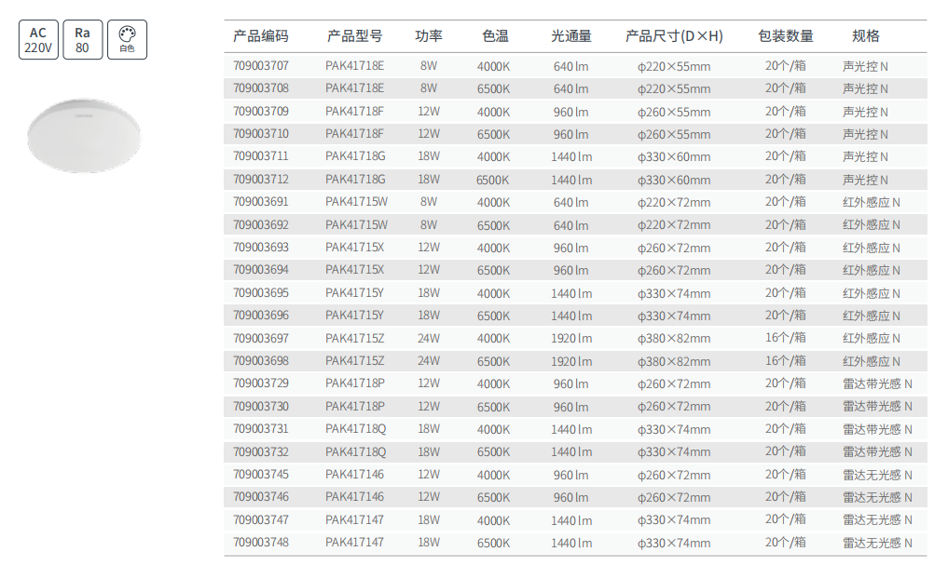Select the 白色 color palette icon
The height and width of the screenshot is (565, 948).
pyautogui.click(x=127, y=38)
